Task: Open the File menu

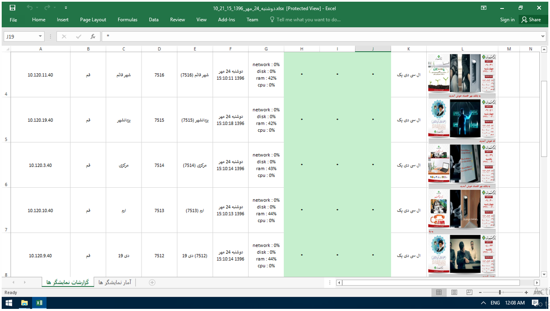Action: [13, 19]
